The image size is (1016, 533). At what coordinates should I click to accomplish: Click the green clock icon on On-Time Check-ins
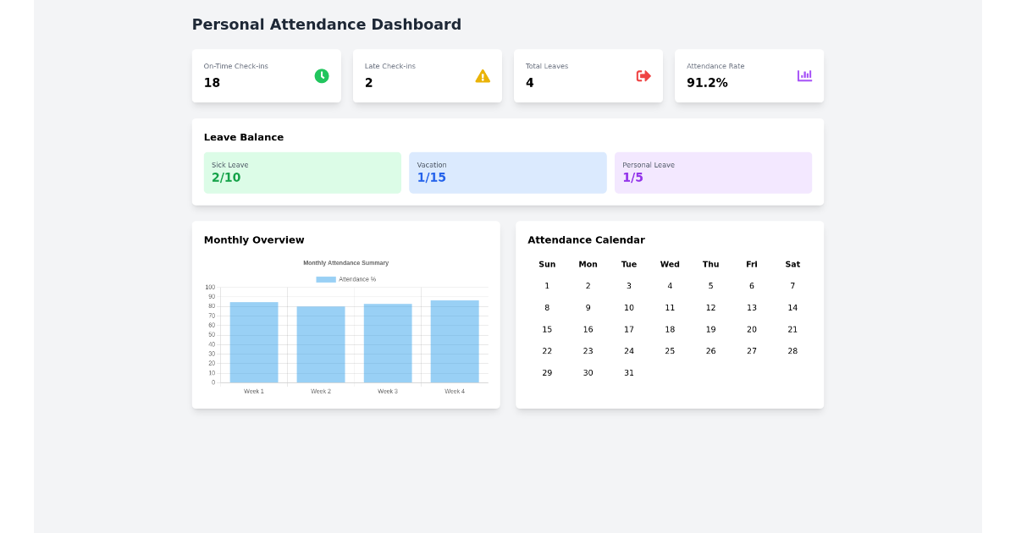point(321,75)
